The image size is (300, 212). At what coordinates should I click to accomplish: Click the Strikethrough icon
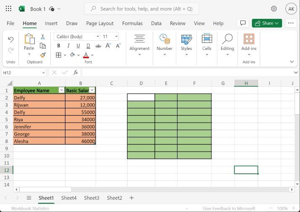tap(98, 46)
